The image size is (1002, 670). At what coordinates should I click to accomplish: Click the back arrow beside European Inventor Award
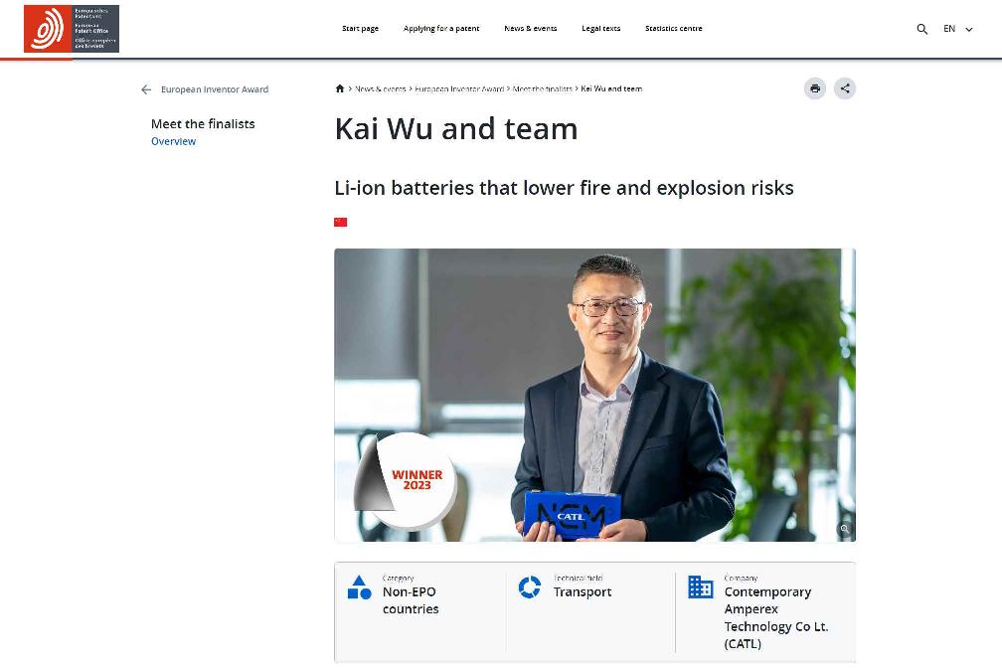(146, 89)
